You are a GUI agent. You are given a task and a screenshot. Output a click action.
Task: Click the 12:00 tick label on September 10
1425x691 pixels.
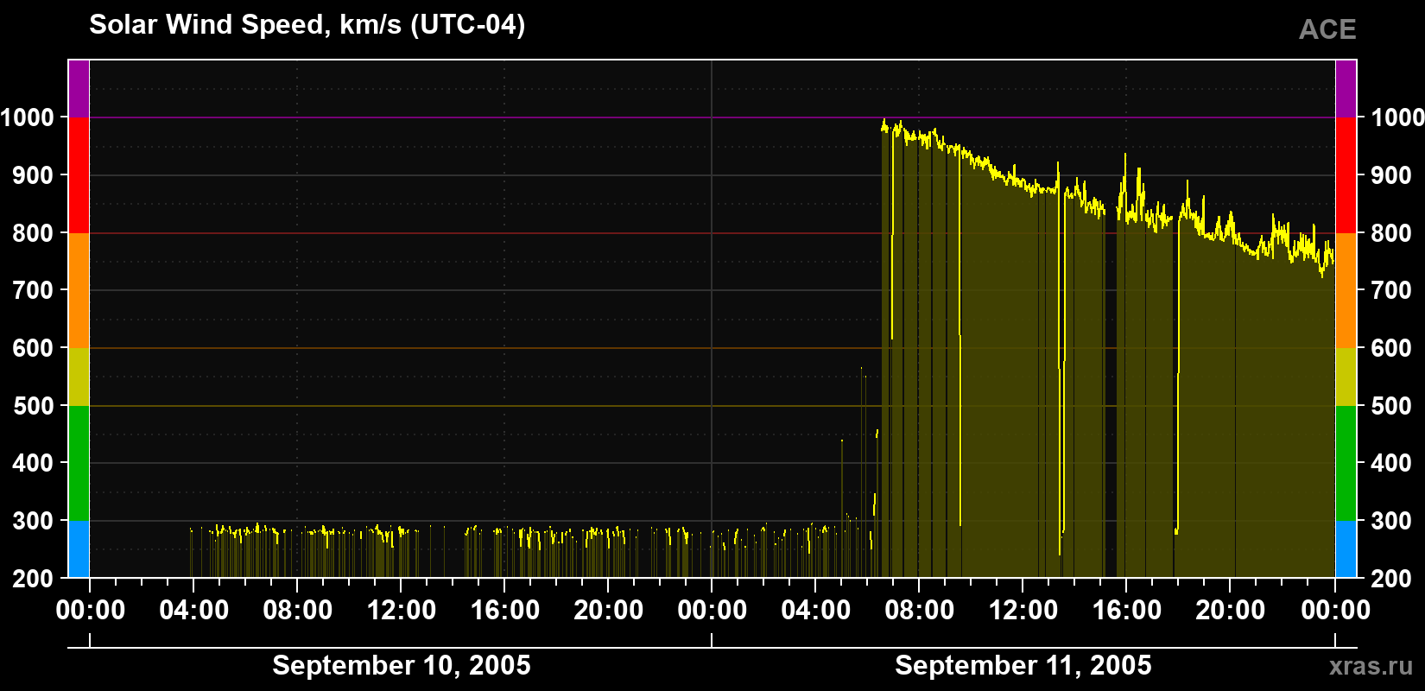pyautogui.click(x=402, y=610)
